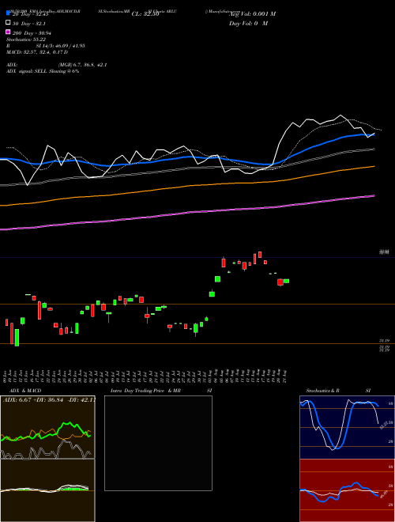Click the blue 20 Day legend swatch

(x=8, y=13)
